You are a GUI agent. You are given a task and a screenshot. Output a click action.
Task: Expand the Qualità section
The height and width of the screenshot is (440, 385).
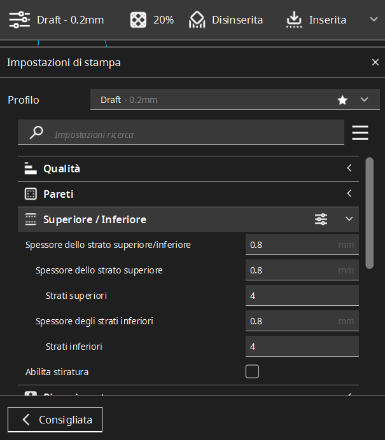[x=188, y=168]
